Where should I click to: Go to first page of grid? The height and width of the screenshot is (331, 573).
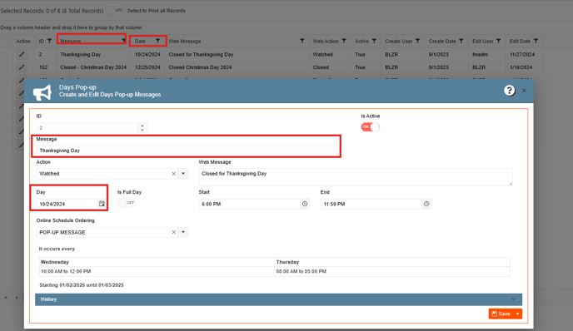point(6,298)
